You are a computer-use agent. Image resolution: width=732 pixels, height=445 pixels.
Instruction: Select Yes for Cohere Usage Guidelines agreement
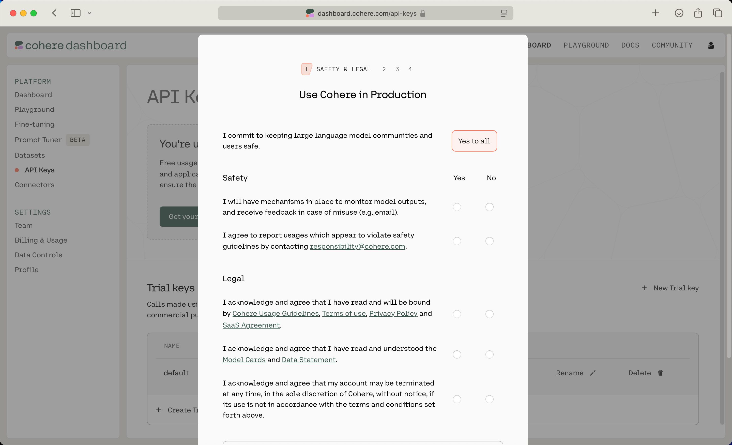coord(457,314)
